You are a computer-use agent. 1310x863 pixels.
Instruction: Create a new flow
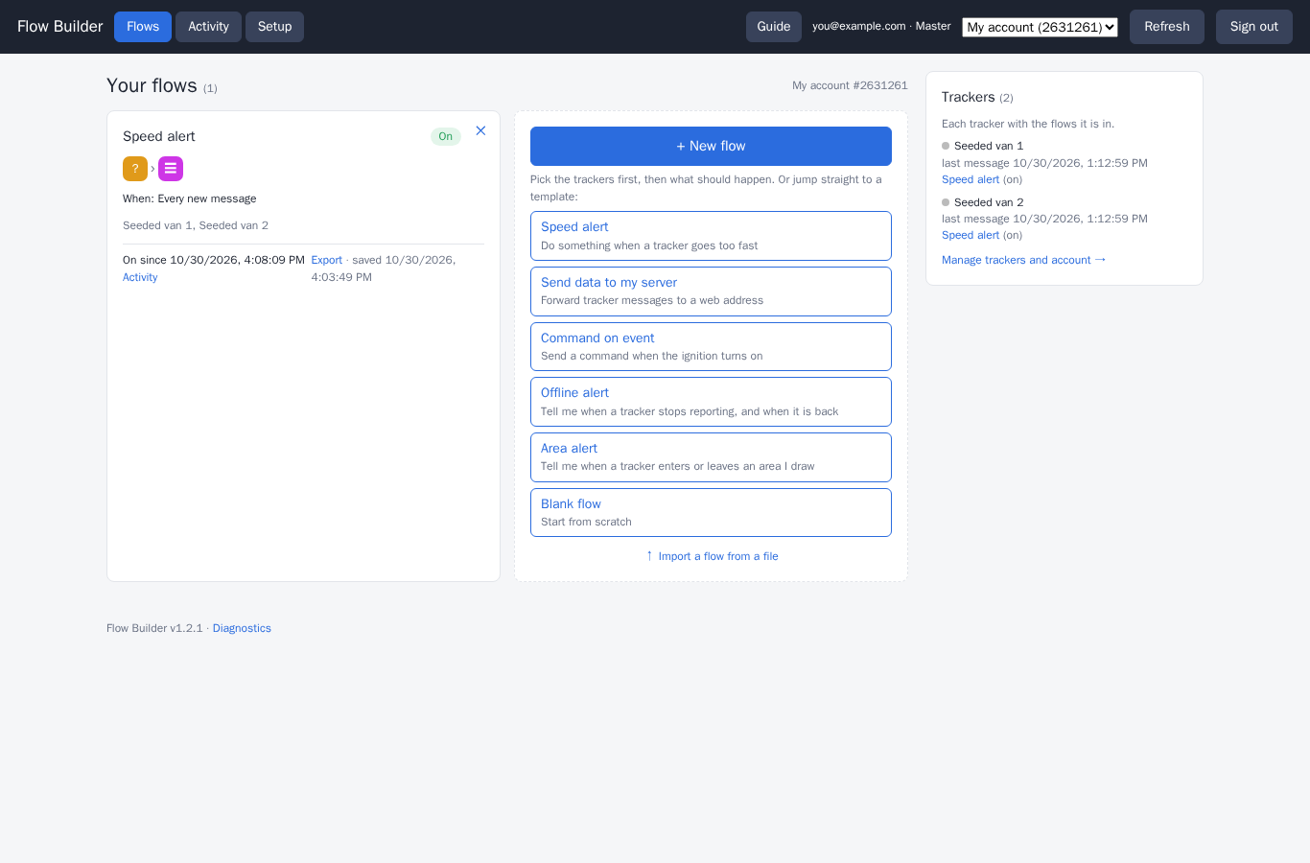(711, 146)
